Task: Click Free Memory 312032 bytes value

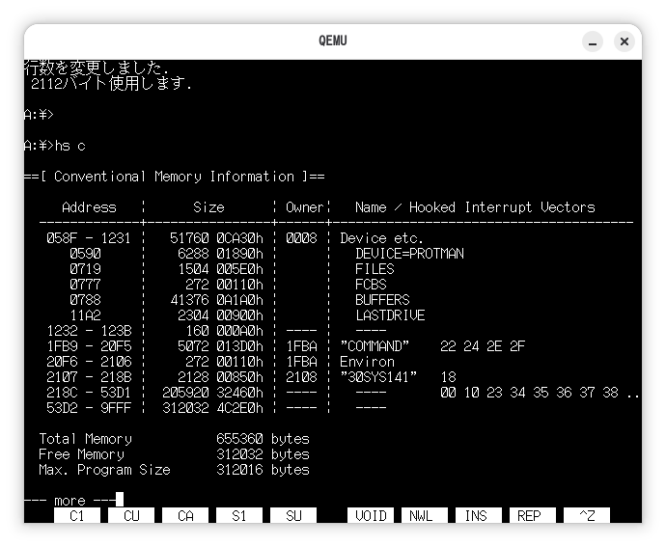Action: click(263, 454)
